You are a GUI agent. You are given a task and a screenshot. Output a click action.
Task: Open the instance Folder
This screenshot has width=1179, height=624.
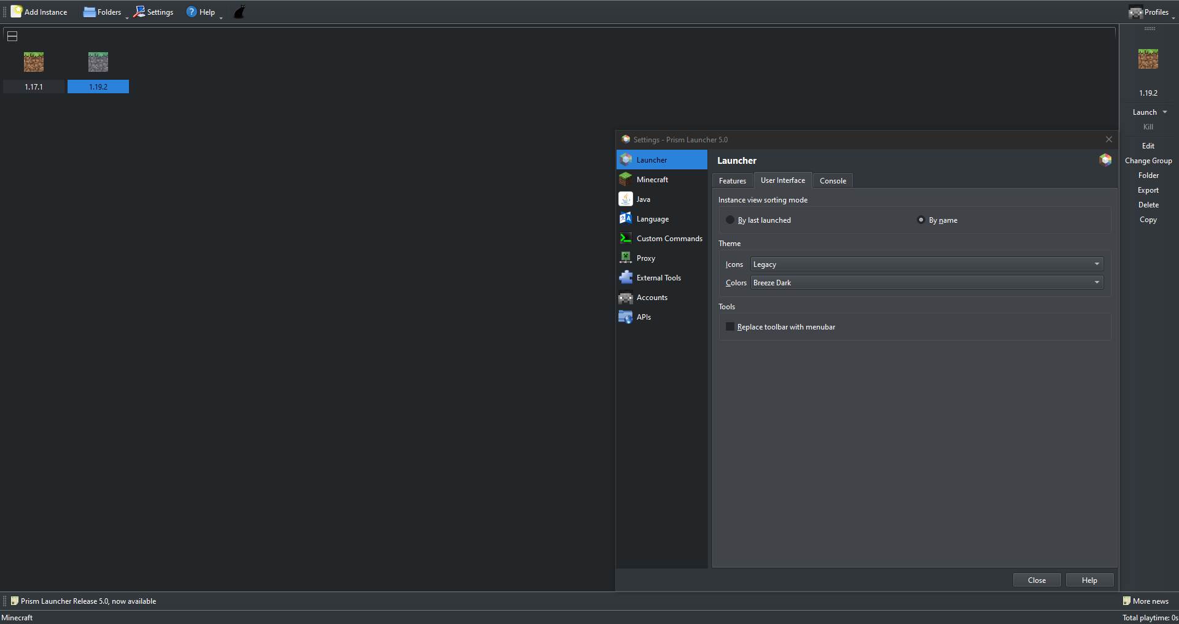point(1148,175)
